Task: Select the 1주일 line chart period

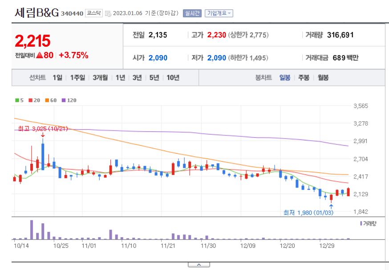Action: 77,78
